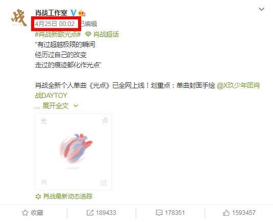This screenshot has width=273, height=222.
Task: Click the 肖战工作室 profile avatar
Action: 19,17
